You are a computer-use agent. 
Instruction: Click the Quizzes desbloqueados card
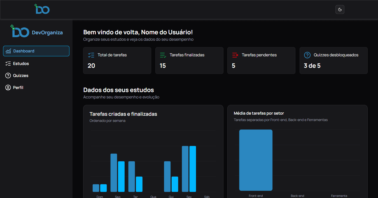pos(333,61)
